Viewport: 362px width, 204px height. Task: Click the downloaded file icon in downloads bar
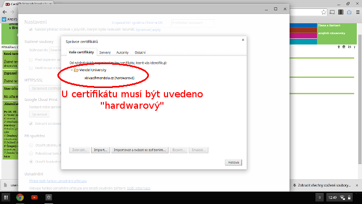(x=5, y=185)
